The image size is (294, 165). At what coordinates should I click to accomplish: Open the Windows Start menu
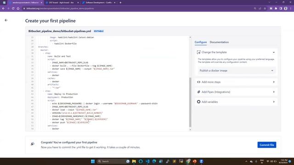pyautogui.click(x=93, y=161)
